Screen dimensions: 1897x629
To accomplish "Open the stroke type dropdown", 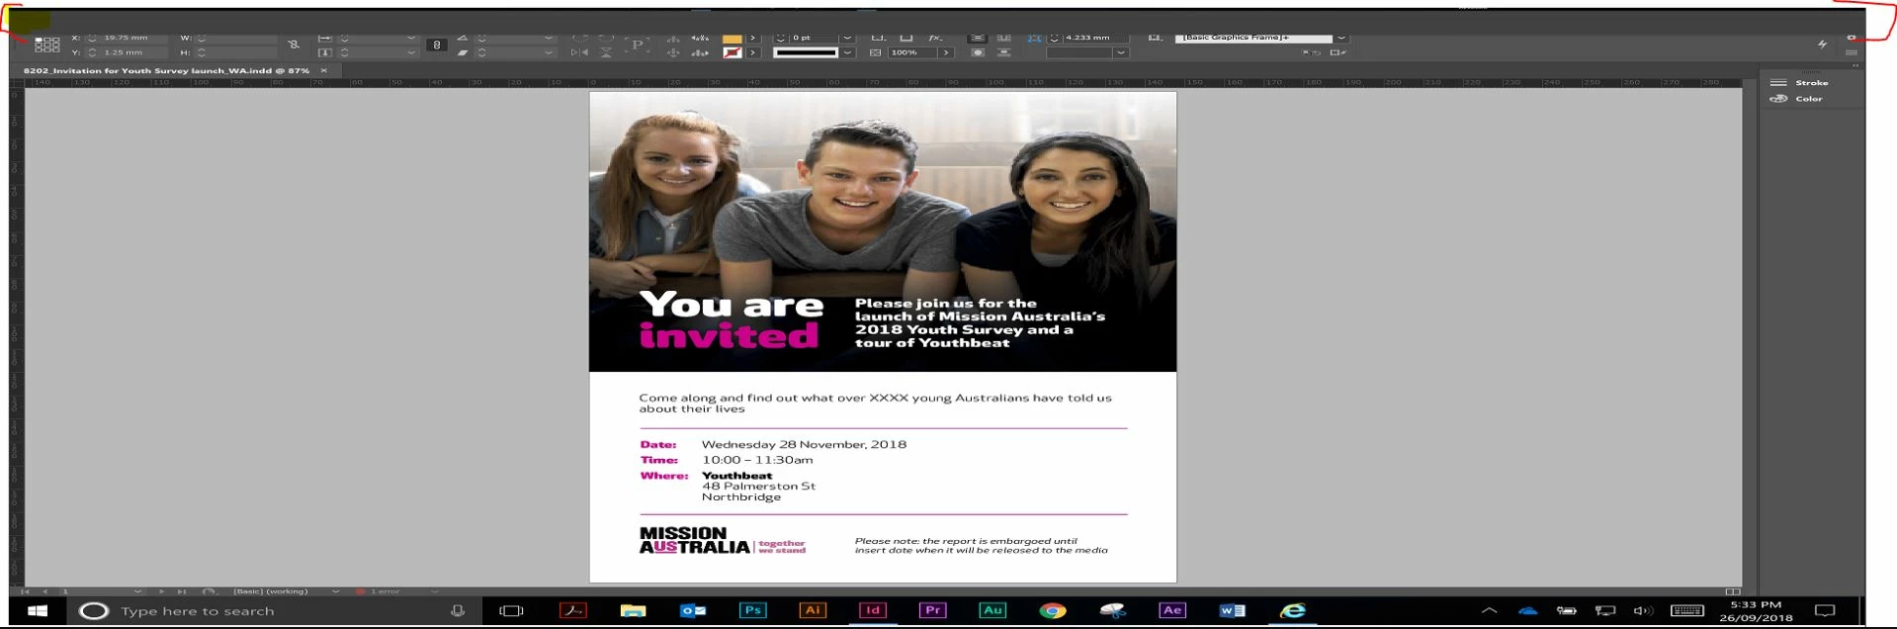I will (x=846, y=52).
